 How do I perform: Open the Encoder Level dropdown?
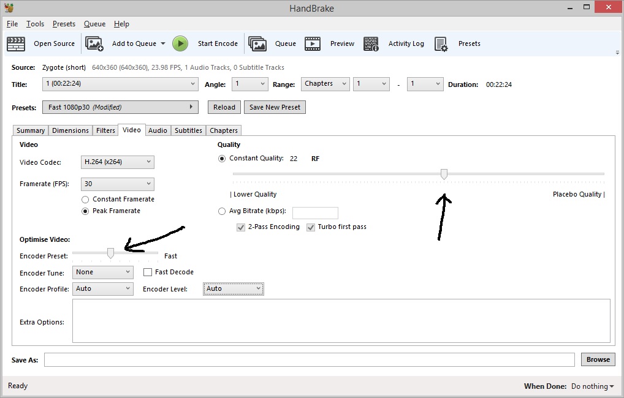[x=233, y=288]
